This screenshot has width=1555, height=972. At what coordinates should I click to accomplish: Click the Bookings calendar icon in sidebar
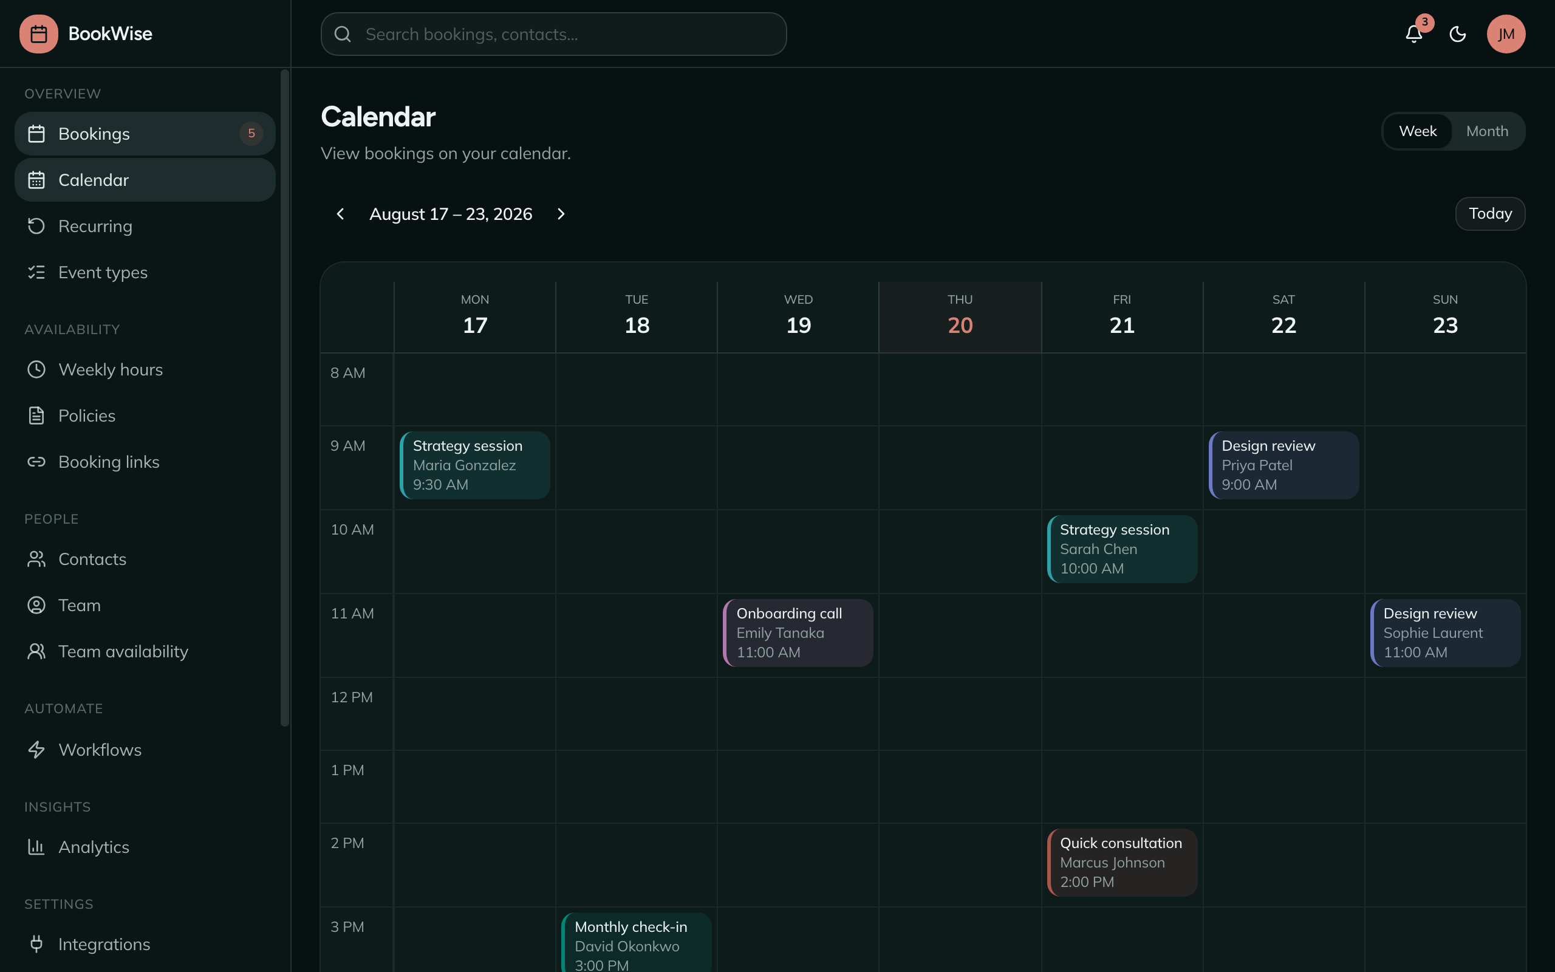pyautogui.click(x=36, y=134)
